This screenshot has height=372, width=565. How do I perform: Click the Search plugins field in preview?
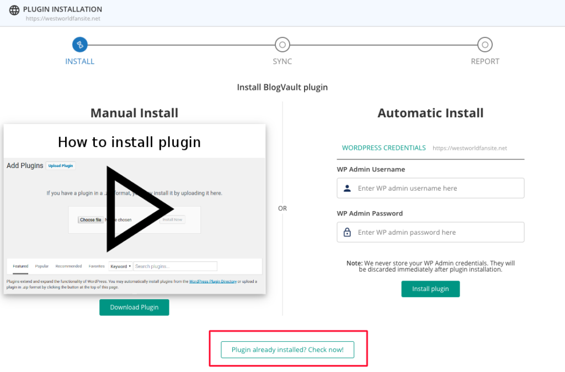pyautogui.click(x=175, y=266)
